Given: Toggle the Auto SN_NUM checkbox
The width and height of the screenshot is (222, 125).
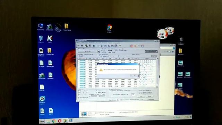Looking at the screenshot, I should tap(97, 92).
